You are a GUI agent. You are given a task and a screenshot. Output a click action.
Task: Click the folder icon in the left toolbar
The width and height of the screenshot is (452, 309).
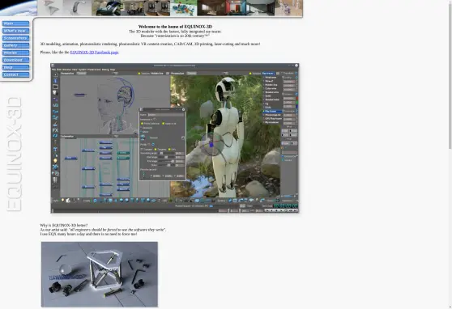pyautogui.click(x=55, y=87)
